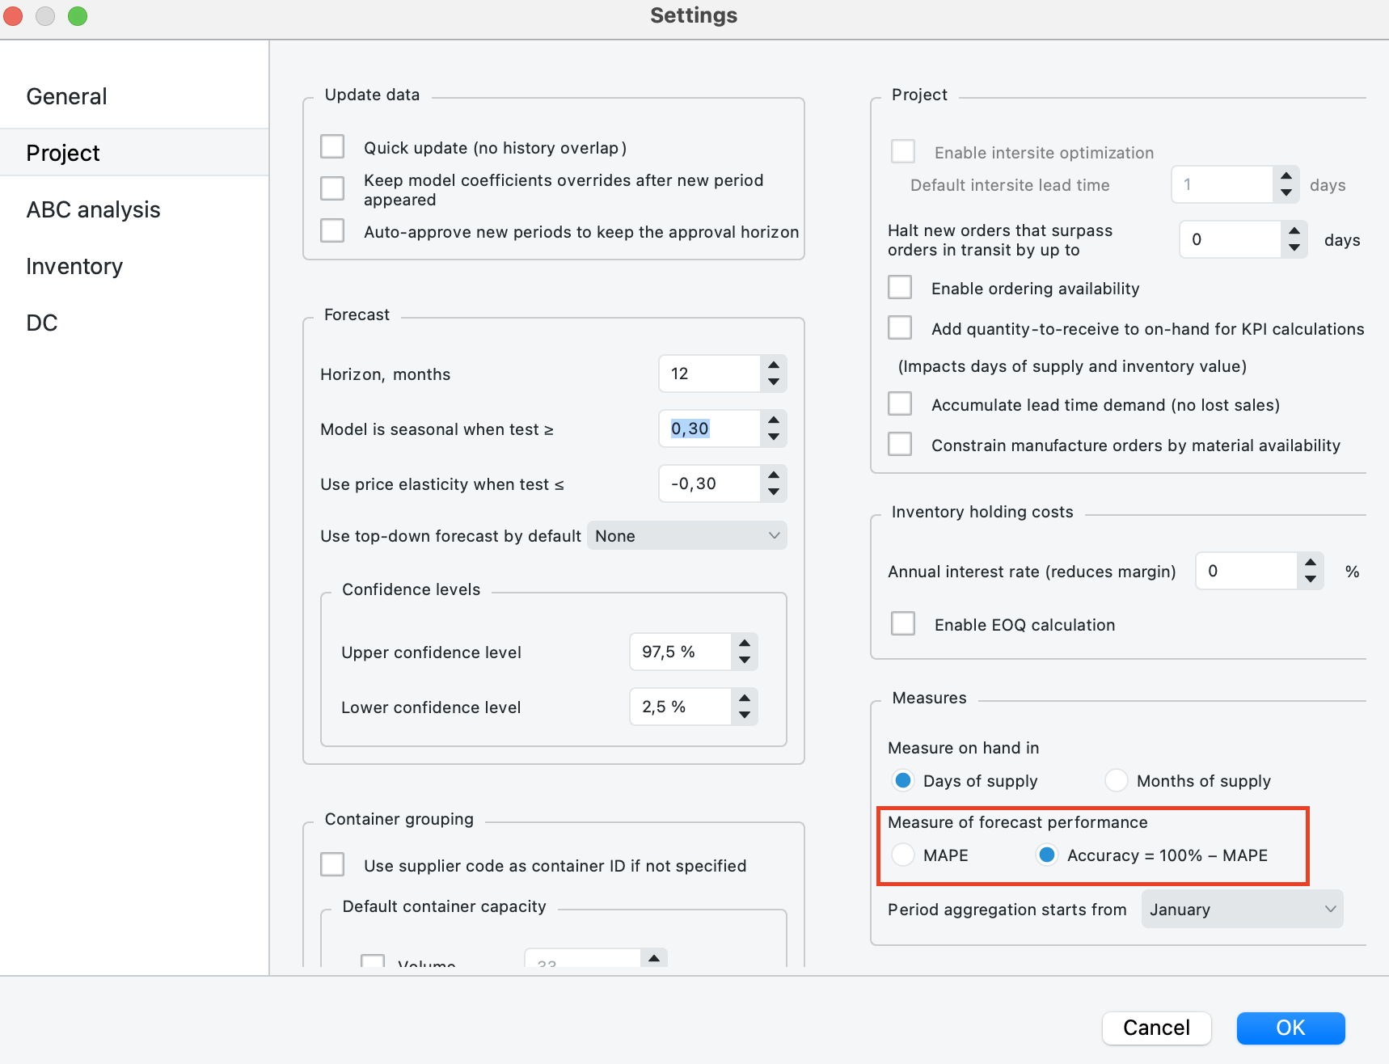Click the green zoom window button
This screenshot has height=1064, width=1389.
coord(78,16)
